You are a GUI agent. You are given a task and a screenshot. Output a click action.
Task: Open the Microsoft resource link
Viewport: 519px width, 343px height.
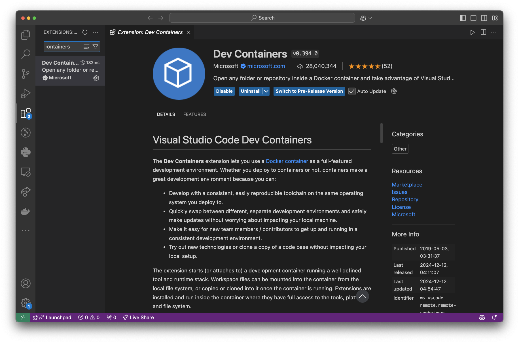pyautogui.click(x=403, y=214)
